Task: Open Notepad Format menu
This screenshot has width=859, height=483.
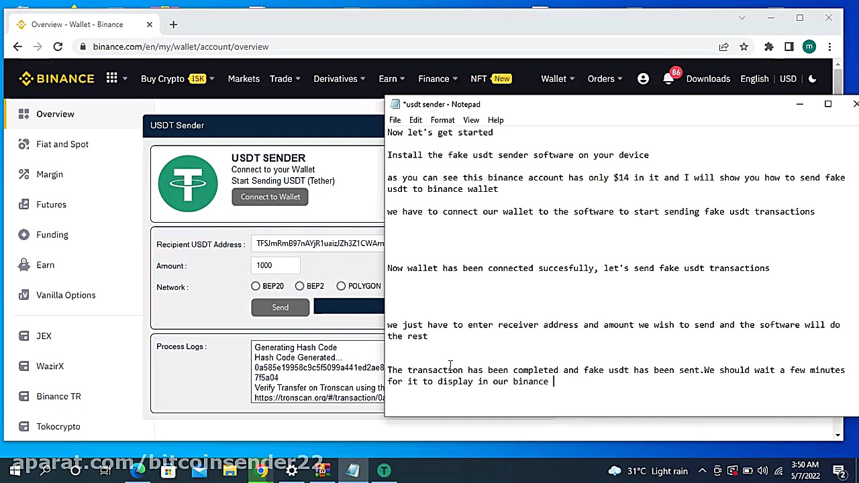Action: [x=442, y=120]
